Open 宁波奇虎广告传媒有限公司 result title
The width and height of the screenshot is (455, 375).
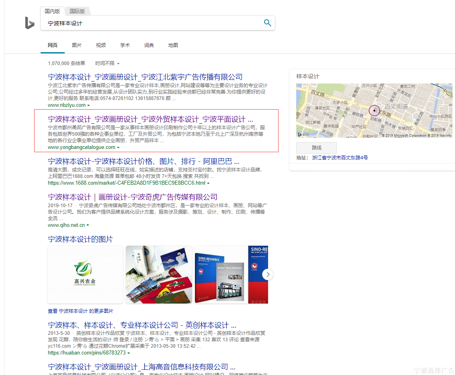133,197
